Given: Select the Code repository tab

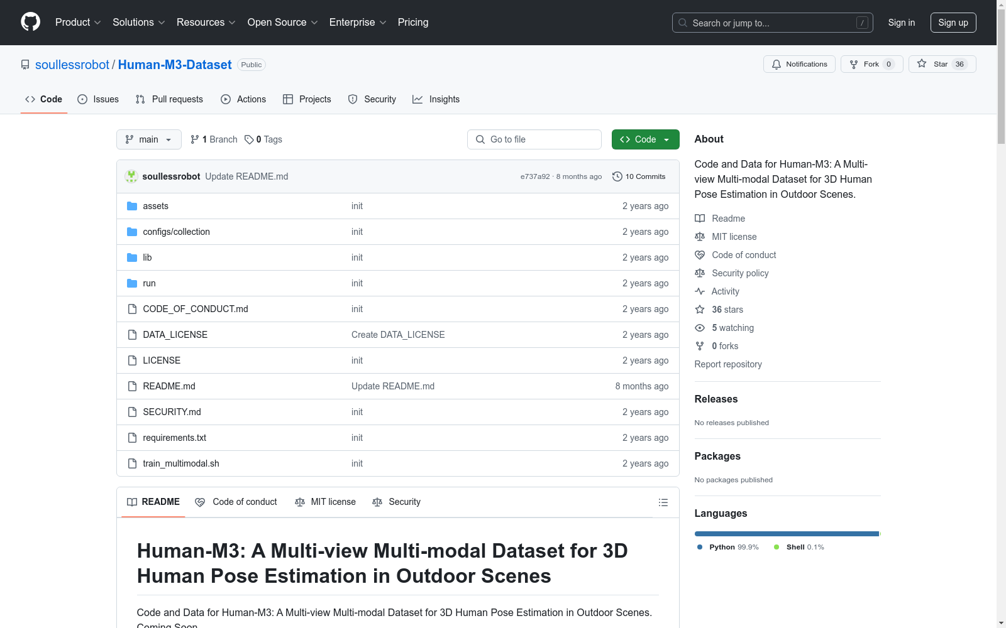Looking at the screenshot, I should pyautogui.click(x=44, y=99).
